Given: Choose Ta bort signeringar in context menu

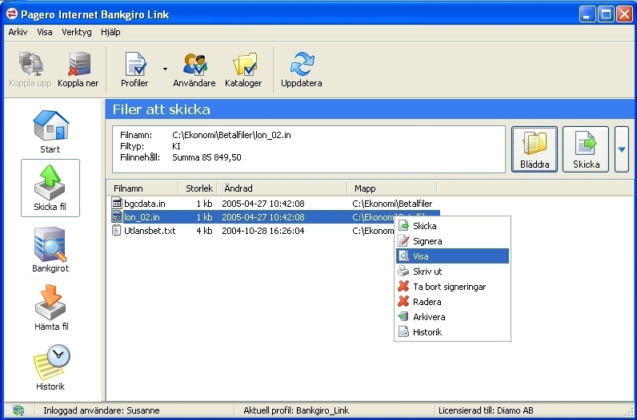Looking at the screenshot, I should click(x=453, y=287).
